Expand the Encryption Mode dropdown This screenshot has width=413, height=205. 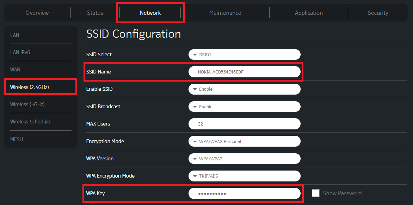pos(245,141)
